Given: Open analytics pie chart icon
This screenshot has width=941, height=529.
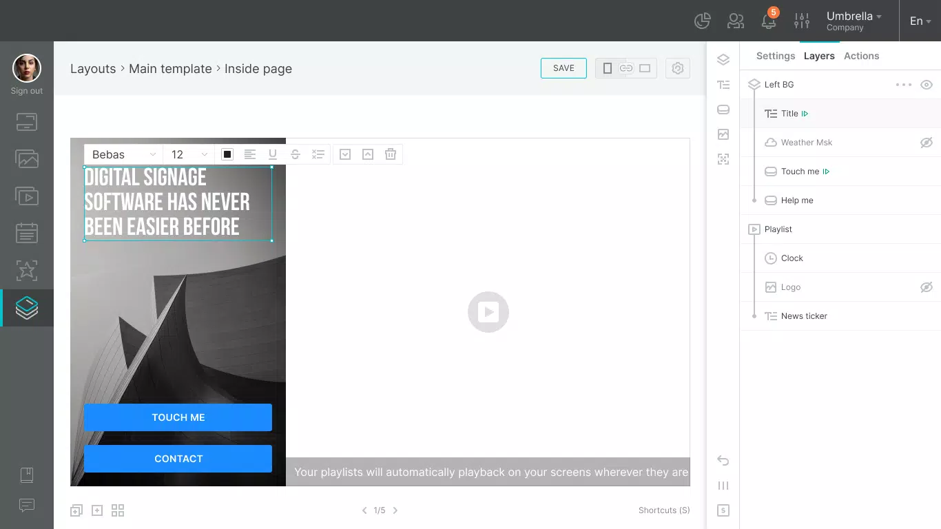Looking at the screenshot, I should pos(702,21).
